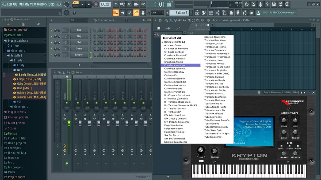Open the PATTERNS menu

point(24,4)
